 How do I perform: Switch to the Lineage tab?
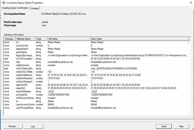(x=35, y=8)
